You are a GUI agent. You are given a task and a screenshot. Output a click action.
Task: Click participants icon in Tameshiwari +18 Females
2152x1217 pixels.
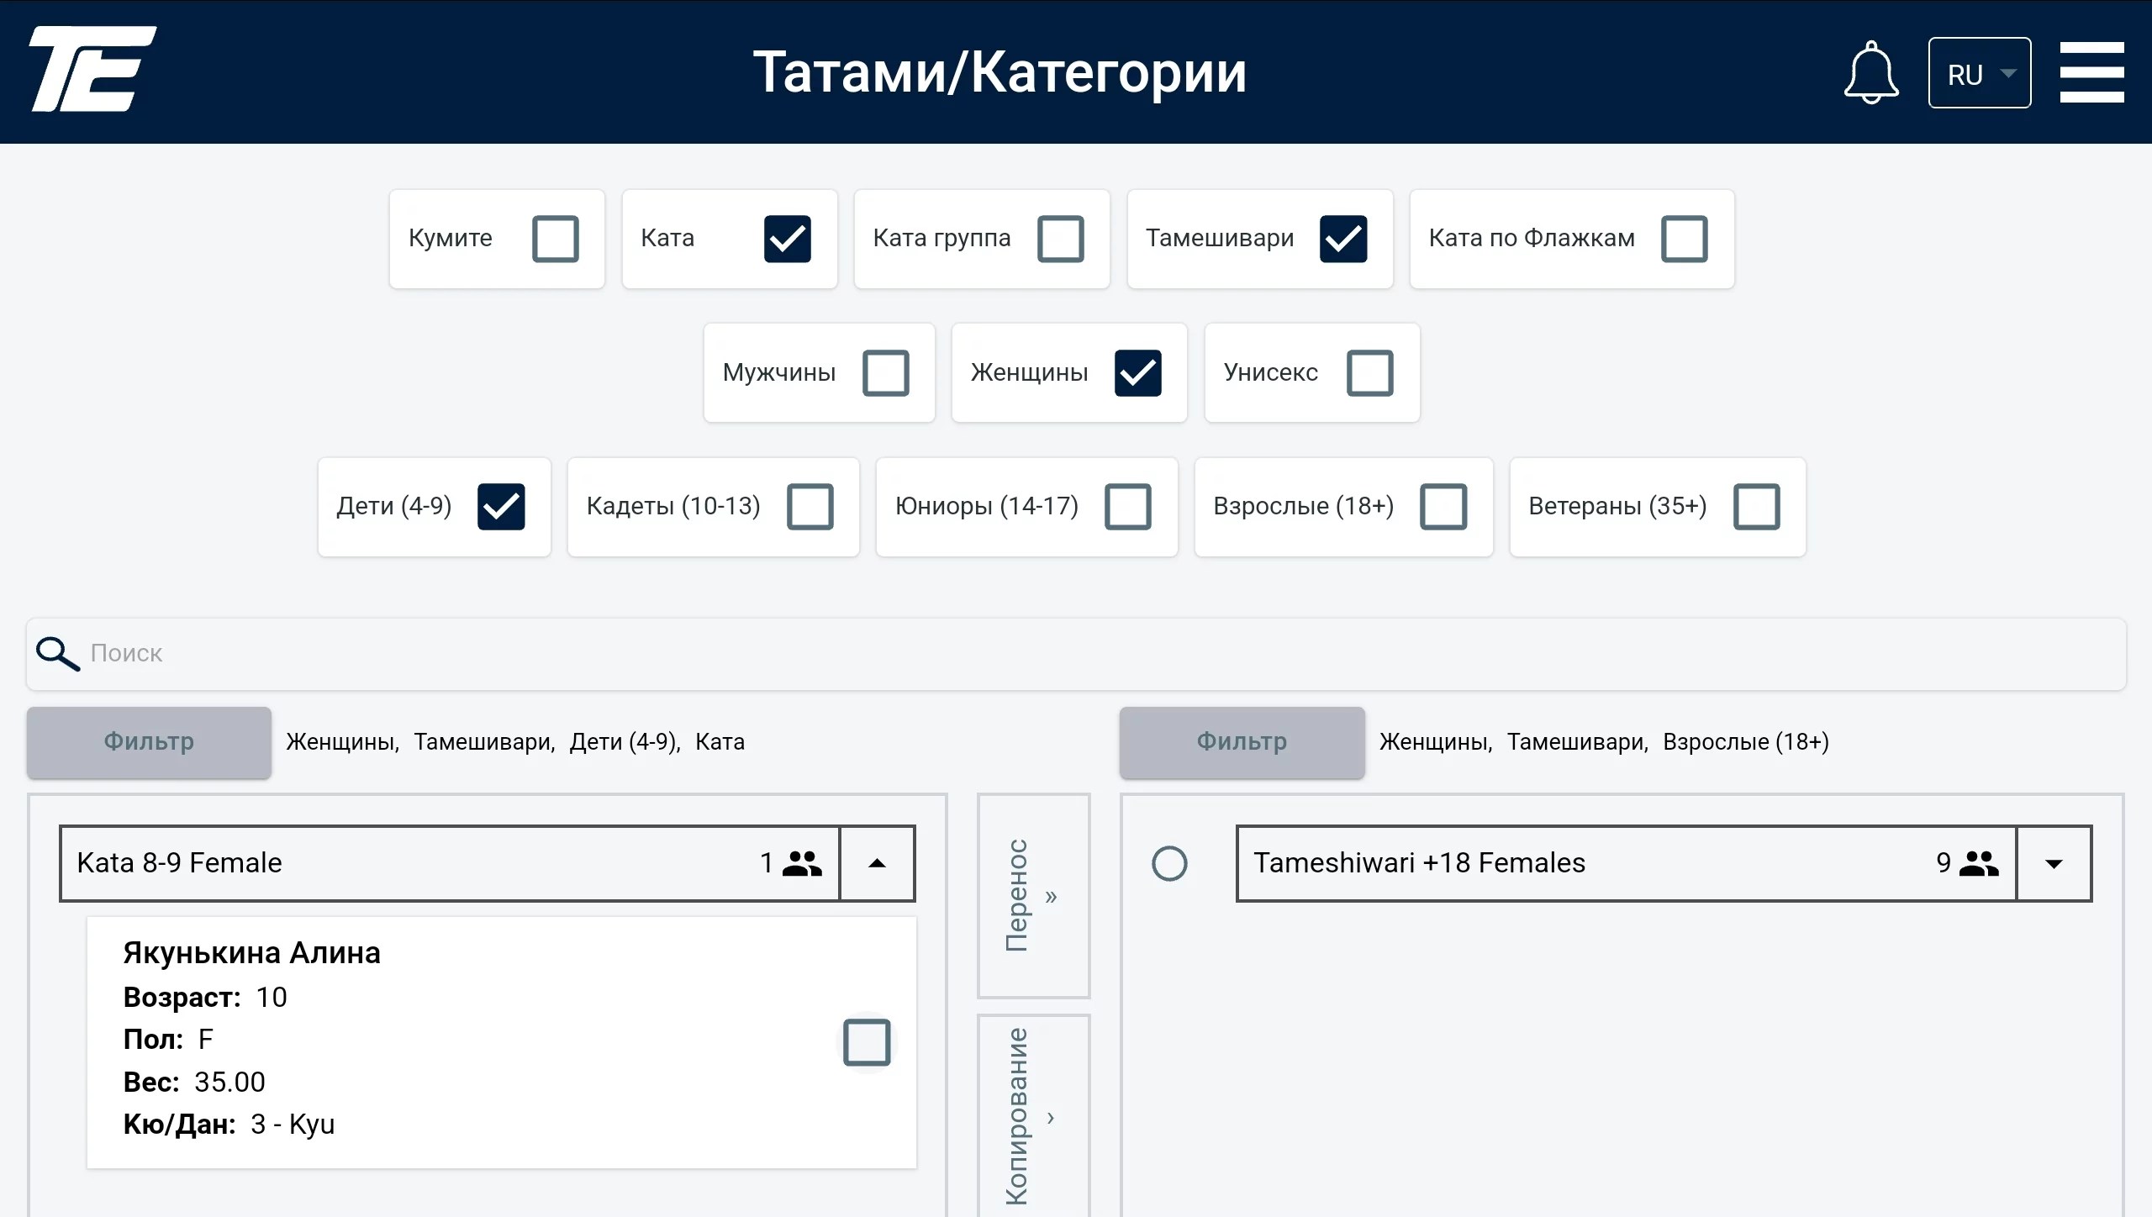[1979, 863]
